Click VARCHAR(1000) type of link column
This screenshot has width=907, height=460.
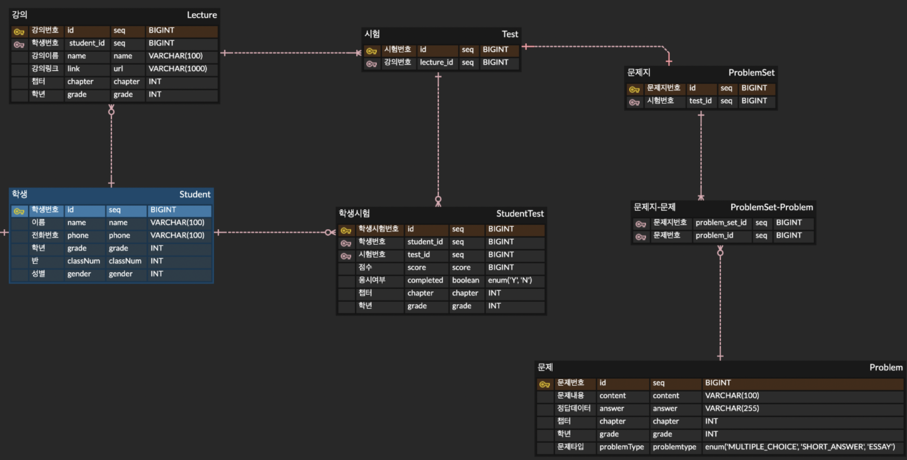(x=177, y=69)
